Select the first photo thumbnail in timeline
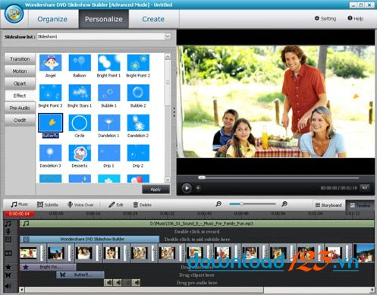This screenshot has height=295, width=377. click(x=29, y=253)
